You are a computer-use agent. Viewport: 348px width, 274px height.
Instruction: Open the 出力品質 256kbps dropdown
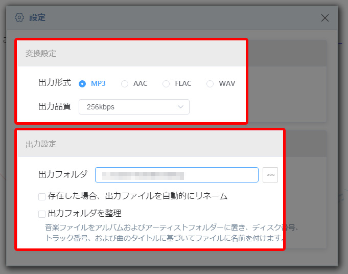click(x=133, y=107)
